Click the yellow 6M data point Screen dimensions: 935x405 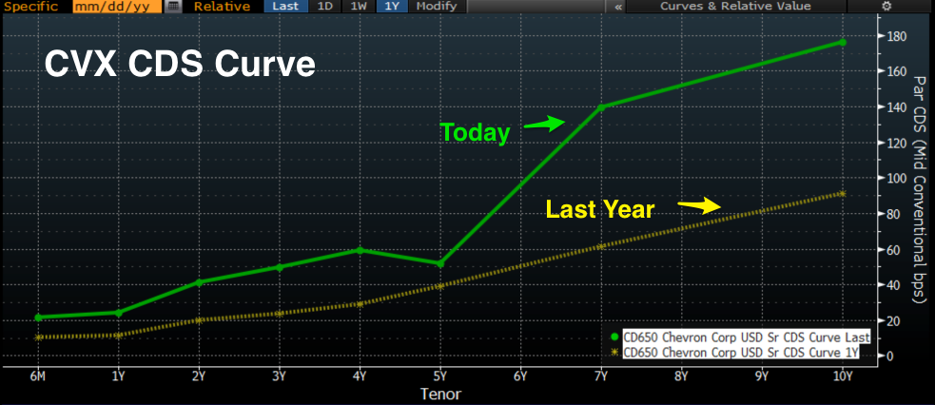click(38, 337)
